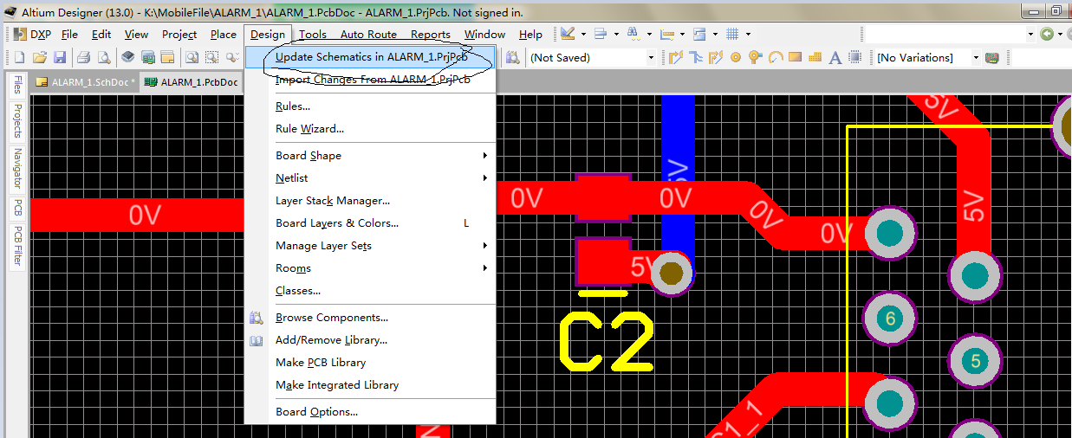This screenshot has width=1072, height=438.
Task: Select the interactive multi-routing tool
Action: (x=696, y=57)
